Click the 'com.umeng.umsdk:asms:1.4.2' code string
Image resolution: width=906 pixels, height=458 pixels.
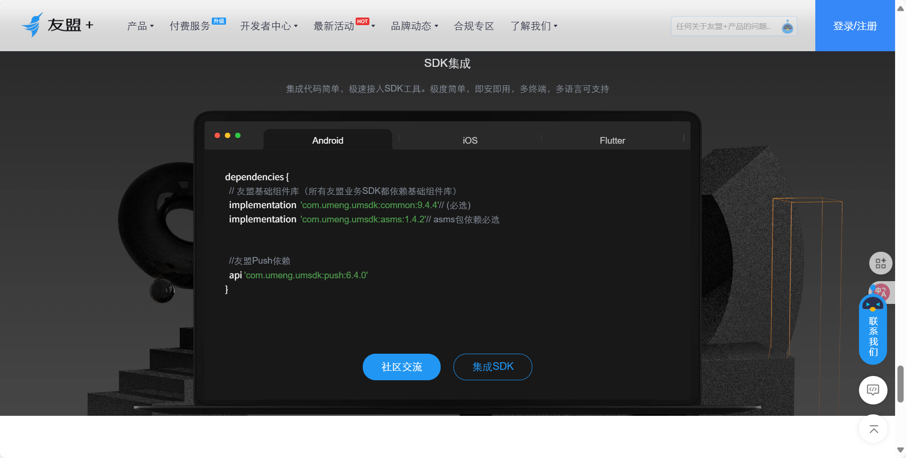[x=363, y=220]
